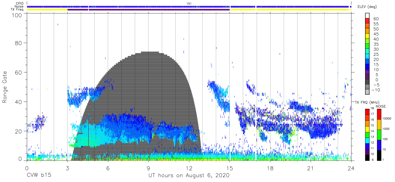Click the x-axis hour tick '24'
The height and width of the screenshot is (182, 395).
[351, 168]
